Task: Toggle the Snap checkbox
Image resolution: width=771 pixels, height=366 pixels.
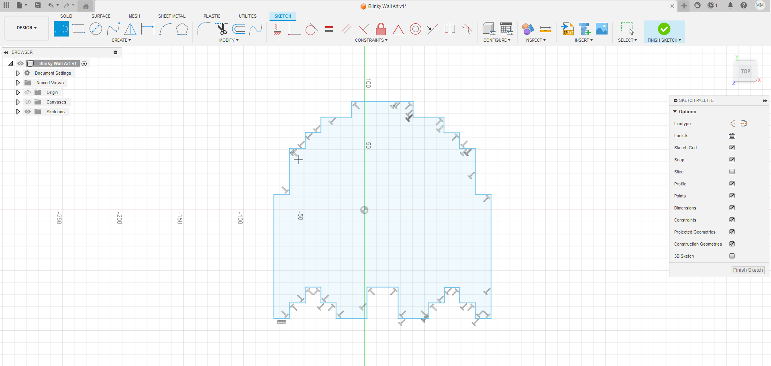Action: point(732,160)
